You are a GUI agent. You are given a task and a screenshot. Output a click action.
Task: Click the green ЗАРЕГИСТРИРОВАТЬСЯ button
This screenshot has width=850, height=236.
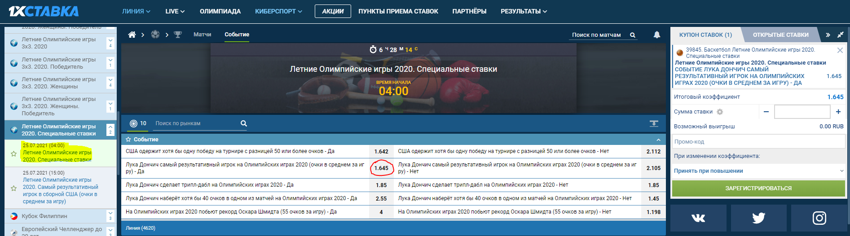758,188
